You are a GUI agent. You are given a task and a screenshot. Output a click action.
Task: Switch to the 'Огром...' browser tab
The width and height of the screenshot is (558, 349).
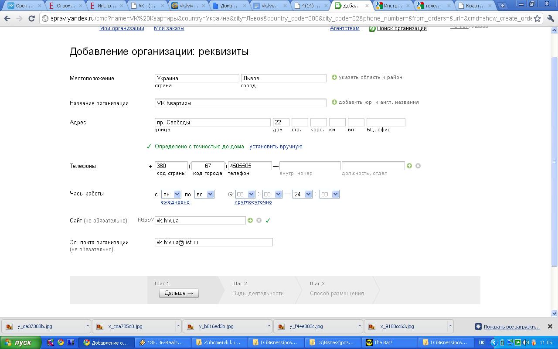(x=65, y=6)
